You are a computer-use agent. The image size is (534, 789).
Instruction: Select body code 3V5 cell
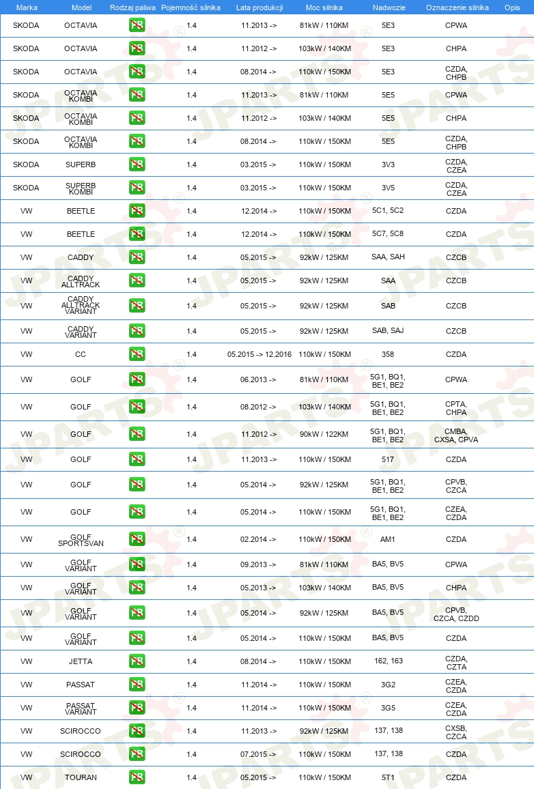(x=388, y=188)
